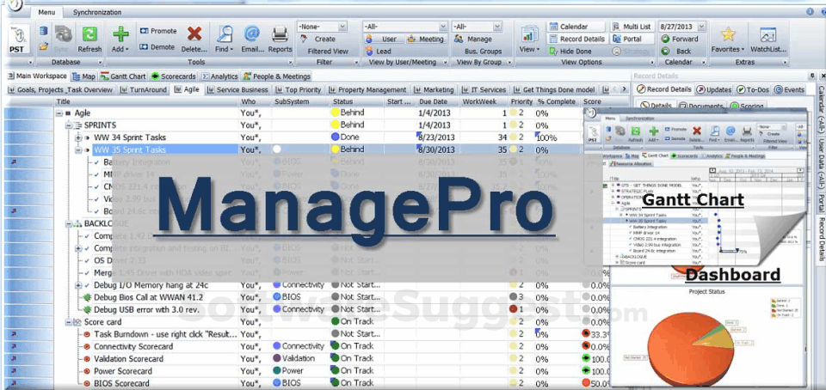Open the vertical User Data side tab
Screen dimensions: 826x390
coord(821,166)
